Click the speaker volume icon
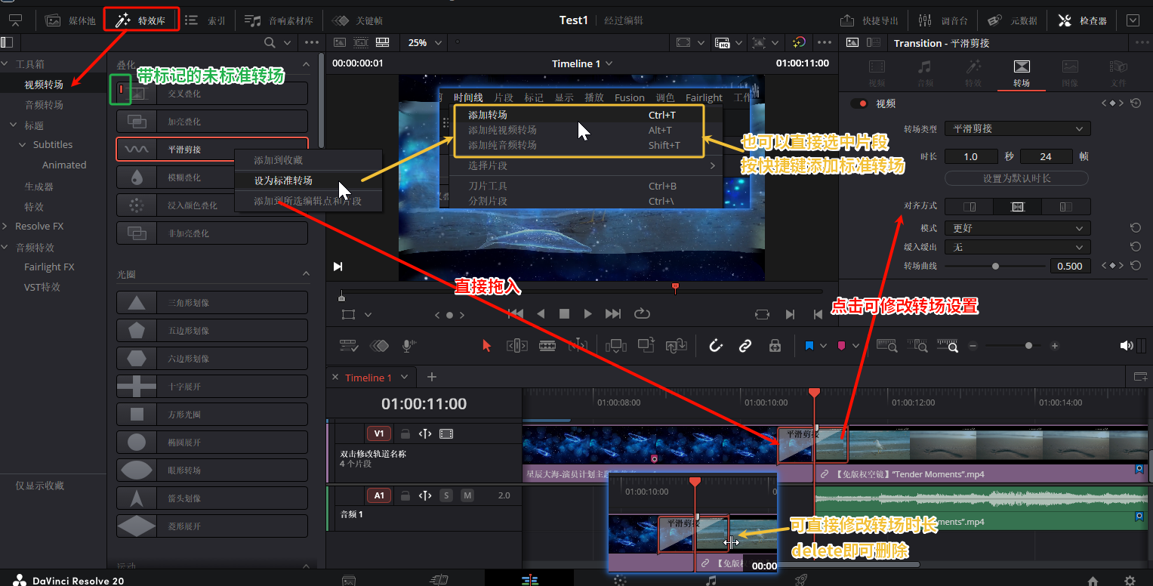 1127,346
